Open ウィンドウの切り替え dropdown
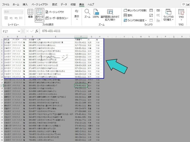This screenshot has width=190, height=142. pyautogui.click(x=168, y=15)
